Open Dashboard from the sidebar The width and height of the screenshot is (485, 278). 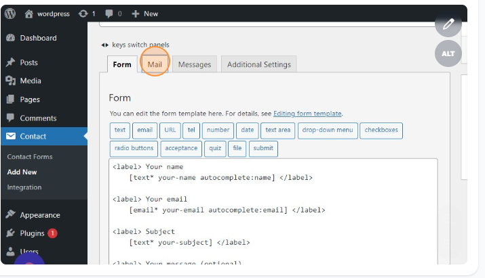tap(38, 38)
